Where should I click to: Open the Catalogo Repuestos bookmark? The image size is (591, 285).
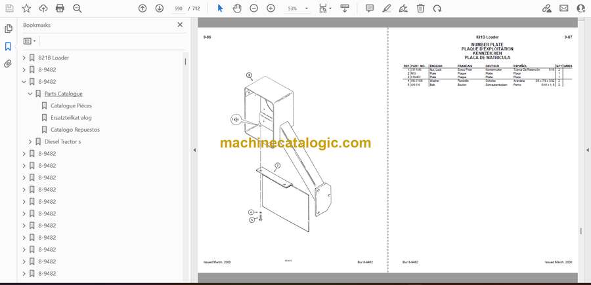coord(76,130)
